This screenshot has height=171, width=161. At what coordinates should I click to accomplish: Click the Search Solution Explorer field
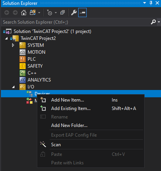click(76, 22)
